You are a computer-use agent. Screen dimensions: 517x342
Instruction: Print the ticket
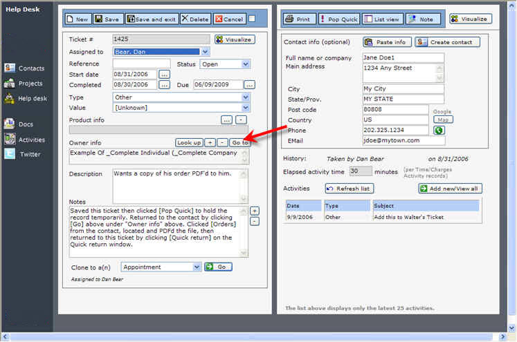click(299, 19)
